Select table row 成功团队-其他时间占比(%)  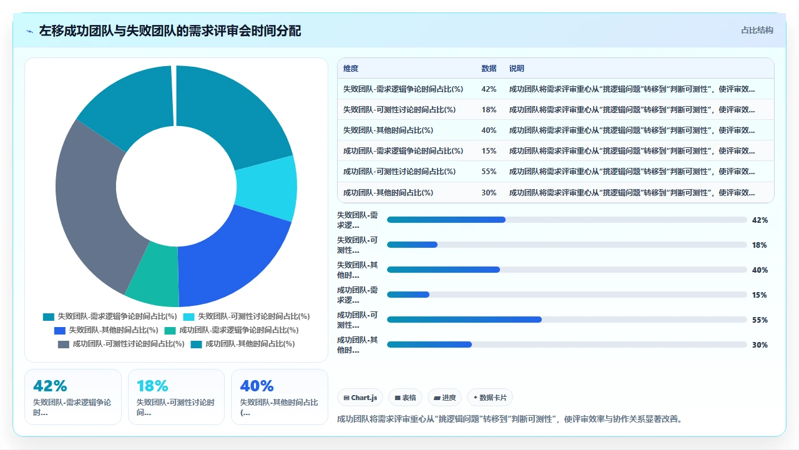tap(556, 192)
